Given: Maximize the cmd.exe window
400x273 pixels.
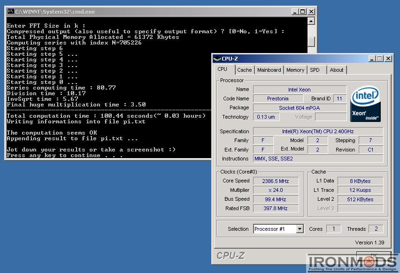Looking at the screenshot, I should point(302,11).
